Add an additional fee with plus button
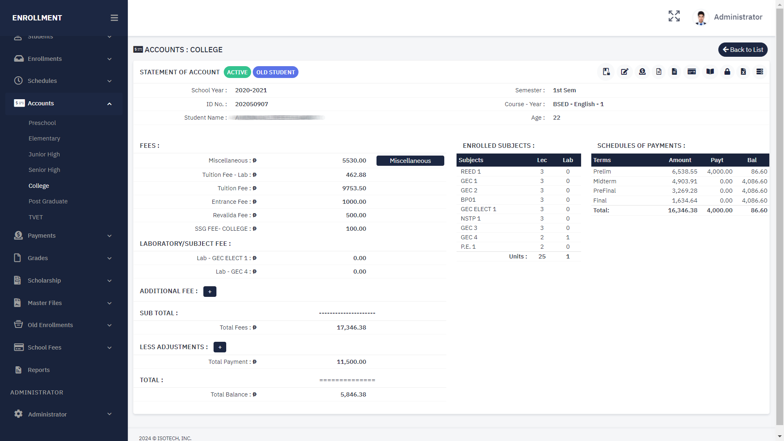The height and width of the screenshot is (441, 784). (x=210, y=292)
